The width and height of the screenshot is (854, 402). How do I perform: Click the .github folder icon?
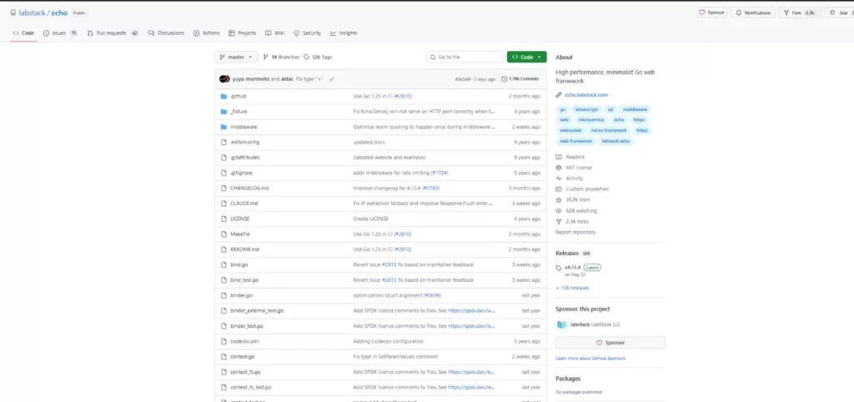click(x=224, y=96)
